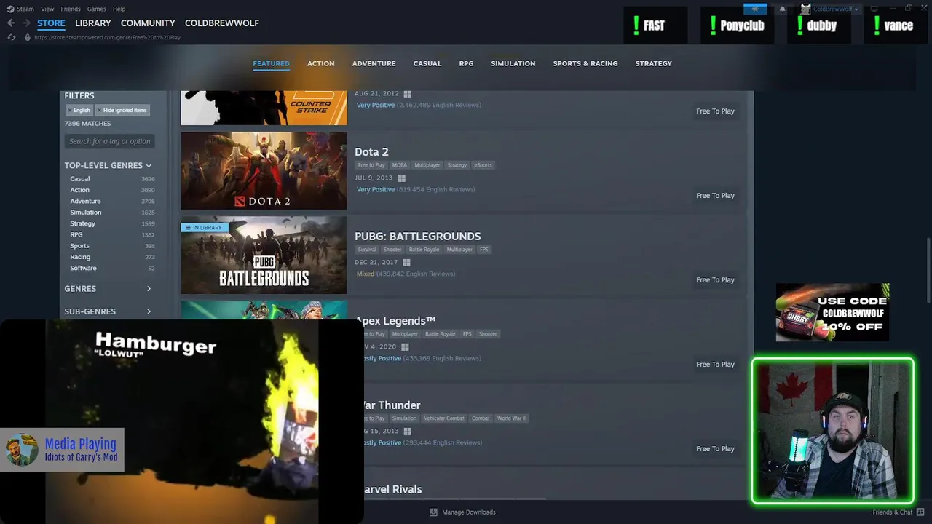Image resolution: width=932 pixels, height=524 pixels.
Task: Filter by Strategy genre in sidebar
Action: point(82,223)
